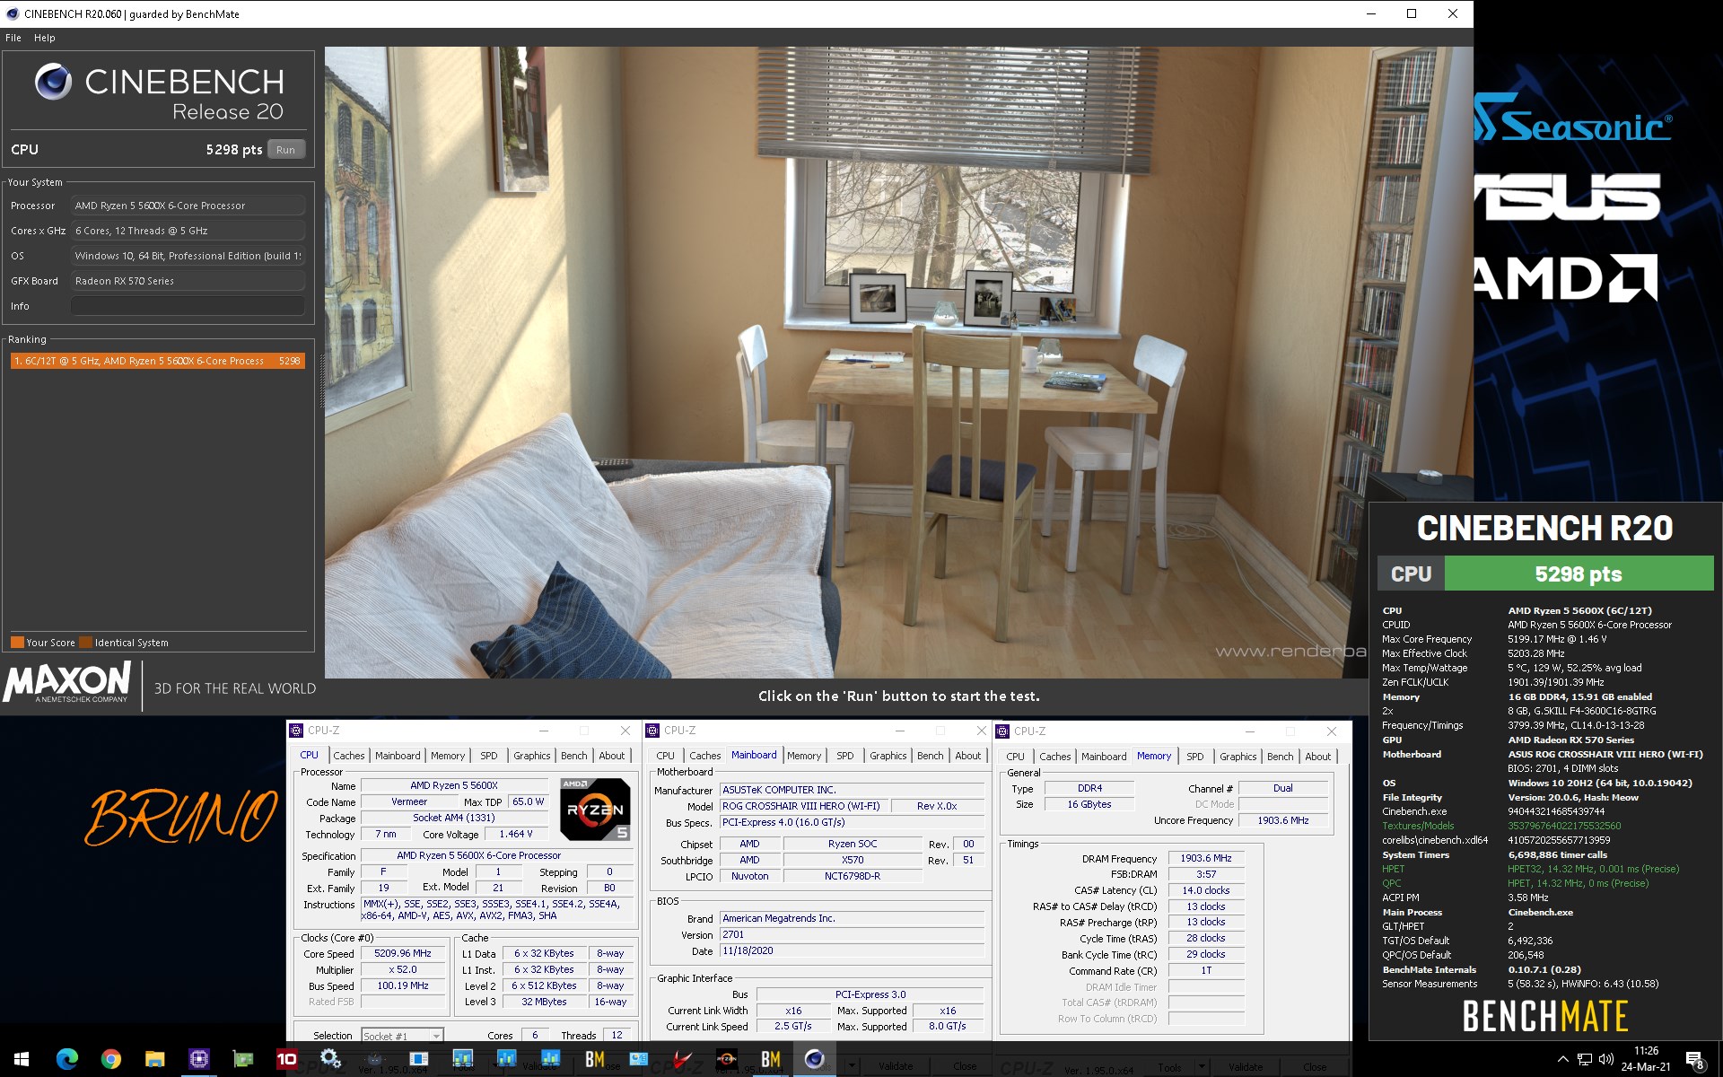The height and width of the screenshot is (1077, 1723).
Task: Launch Microsoft Edge from taskbar
Action: 66,1059
